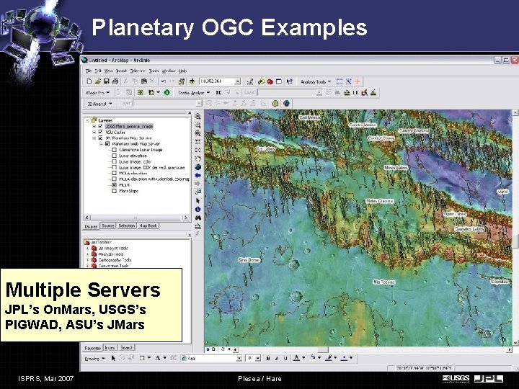Toggle underline in Drawing toolbar
The width and height of the screenshot is (519, 389).
(x=285, y=358)
